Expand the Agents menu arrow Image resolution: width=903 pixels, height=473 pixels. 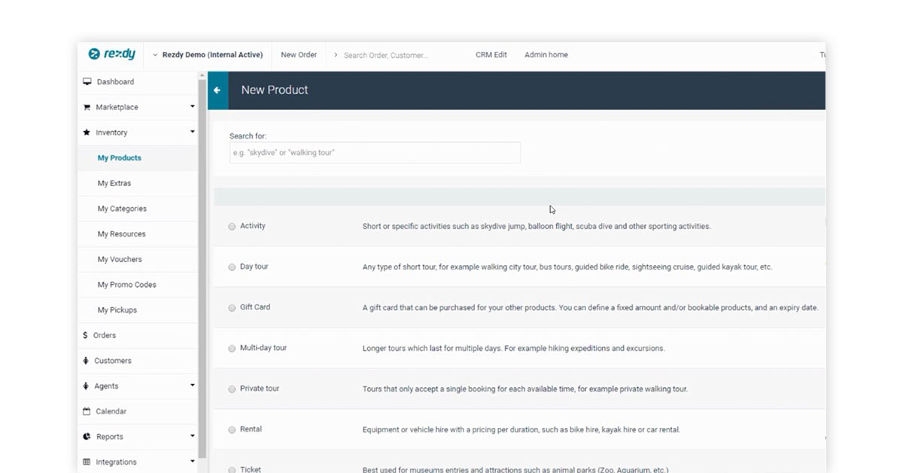[192, 386]
